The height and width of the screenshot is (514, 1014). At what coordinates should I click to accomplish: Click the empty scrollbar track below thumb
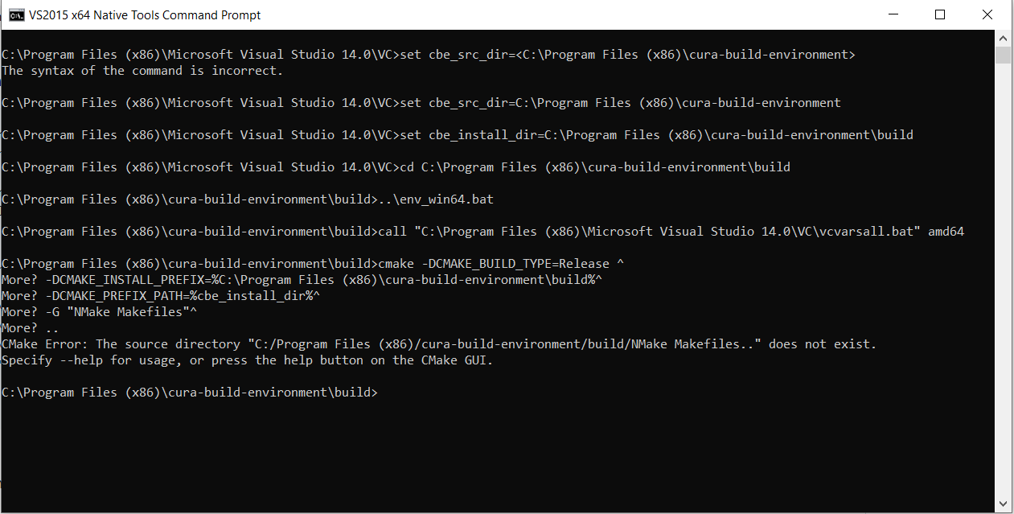[1003, 280]
